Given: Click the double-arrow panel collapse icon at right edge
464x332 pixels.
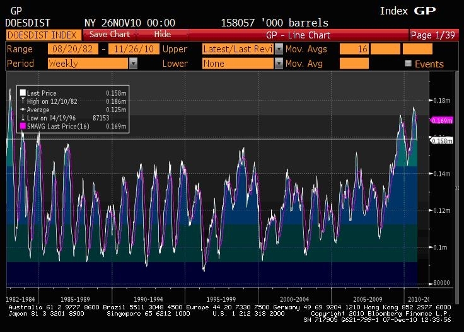Looking at the screenshot, I should tap(458, 188).
